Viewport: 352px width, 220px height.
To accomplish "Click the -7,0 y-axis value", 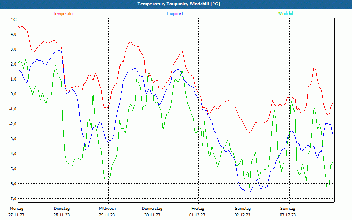I will tap(13, 198).
